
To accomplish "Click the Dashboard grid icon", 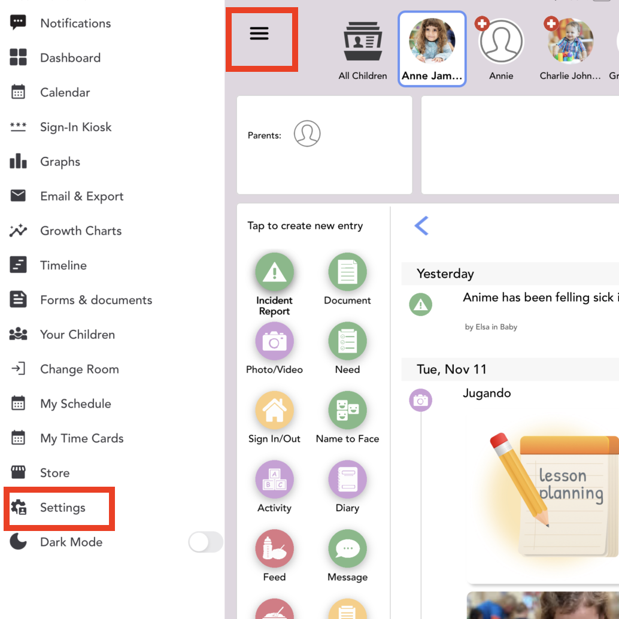I will tap(18, 57).
